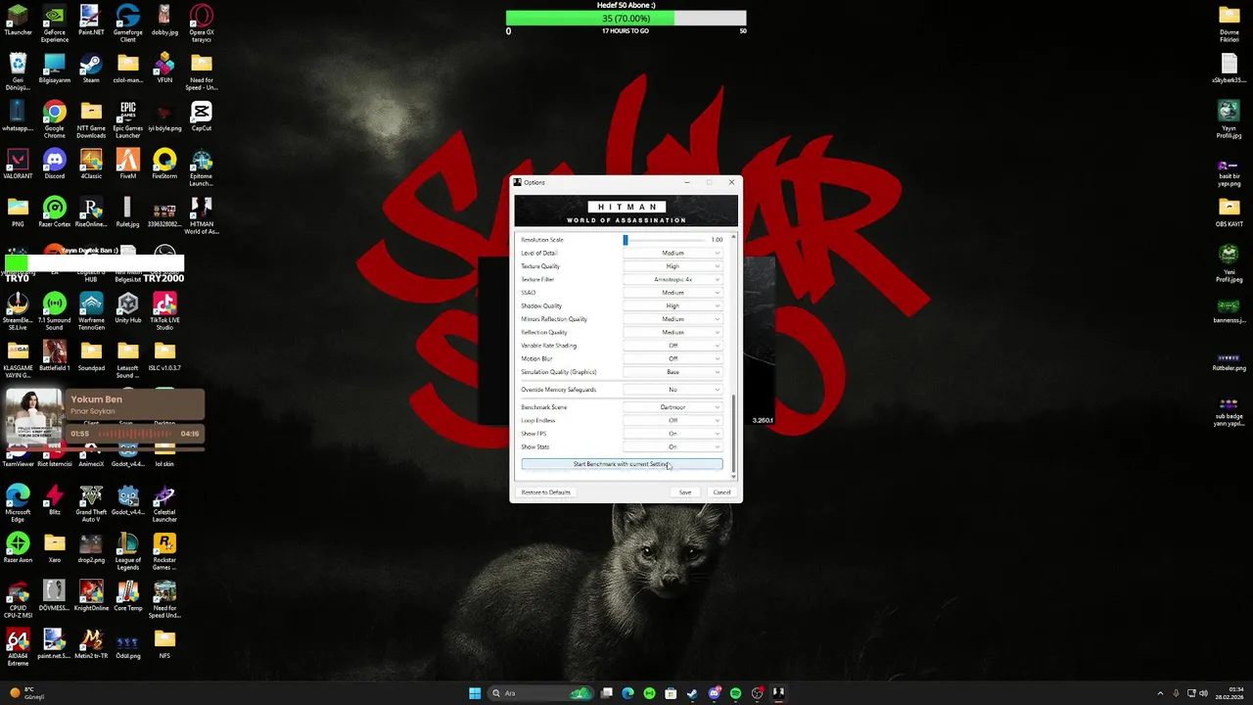Click the Yokum Ben album thumbnail
This screenshot has width=1253, height=705.
(x=33, y=418)
